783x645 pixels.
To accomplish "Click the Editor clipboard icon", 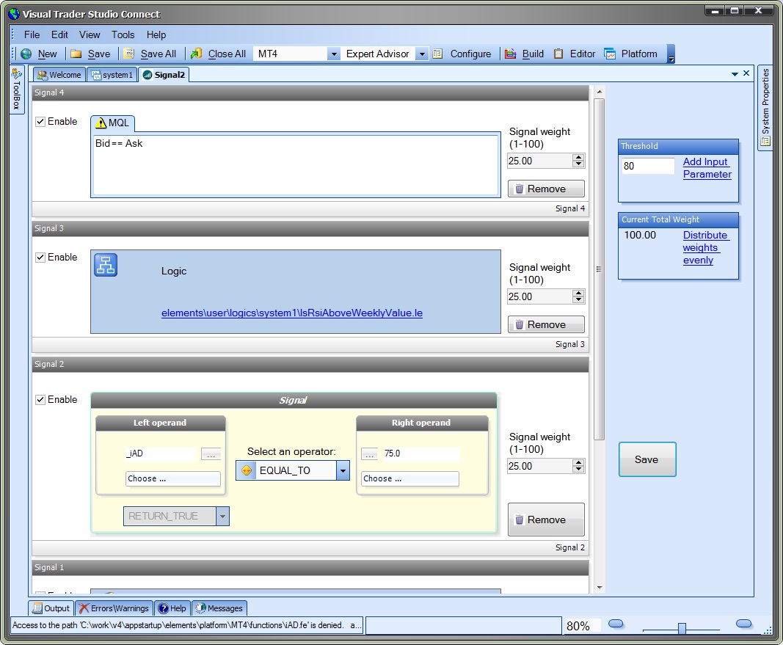I will 558,54.
